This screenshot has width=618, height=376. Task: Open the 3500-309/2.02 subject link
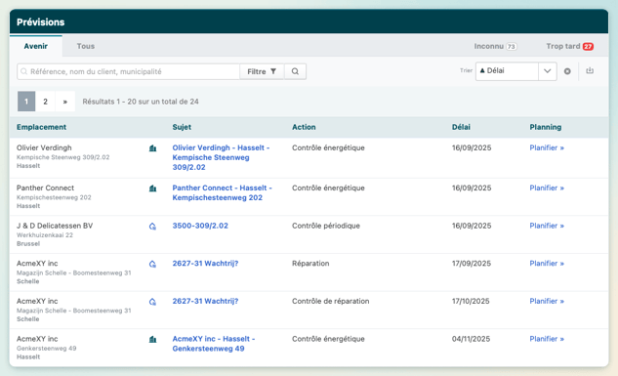pyautogui.click(x=200, y=226)
